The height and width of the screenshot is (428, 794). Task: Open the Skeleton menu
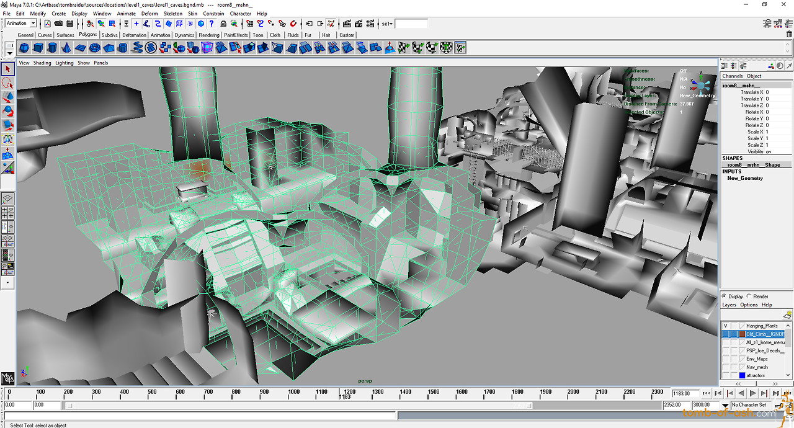(173, 13)
